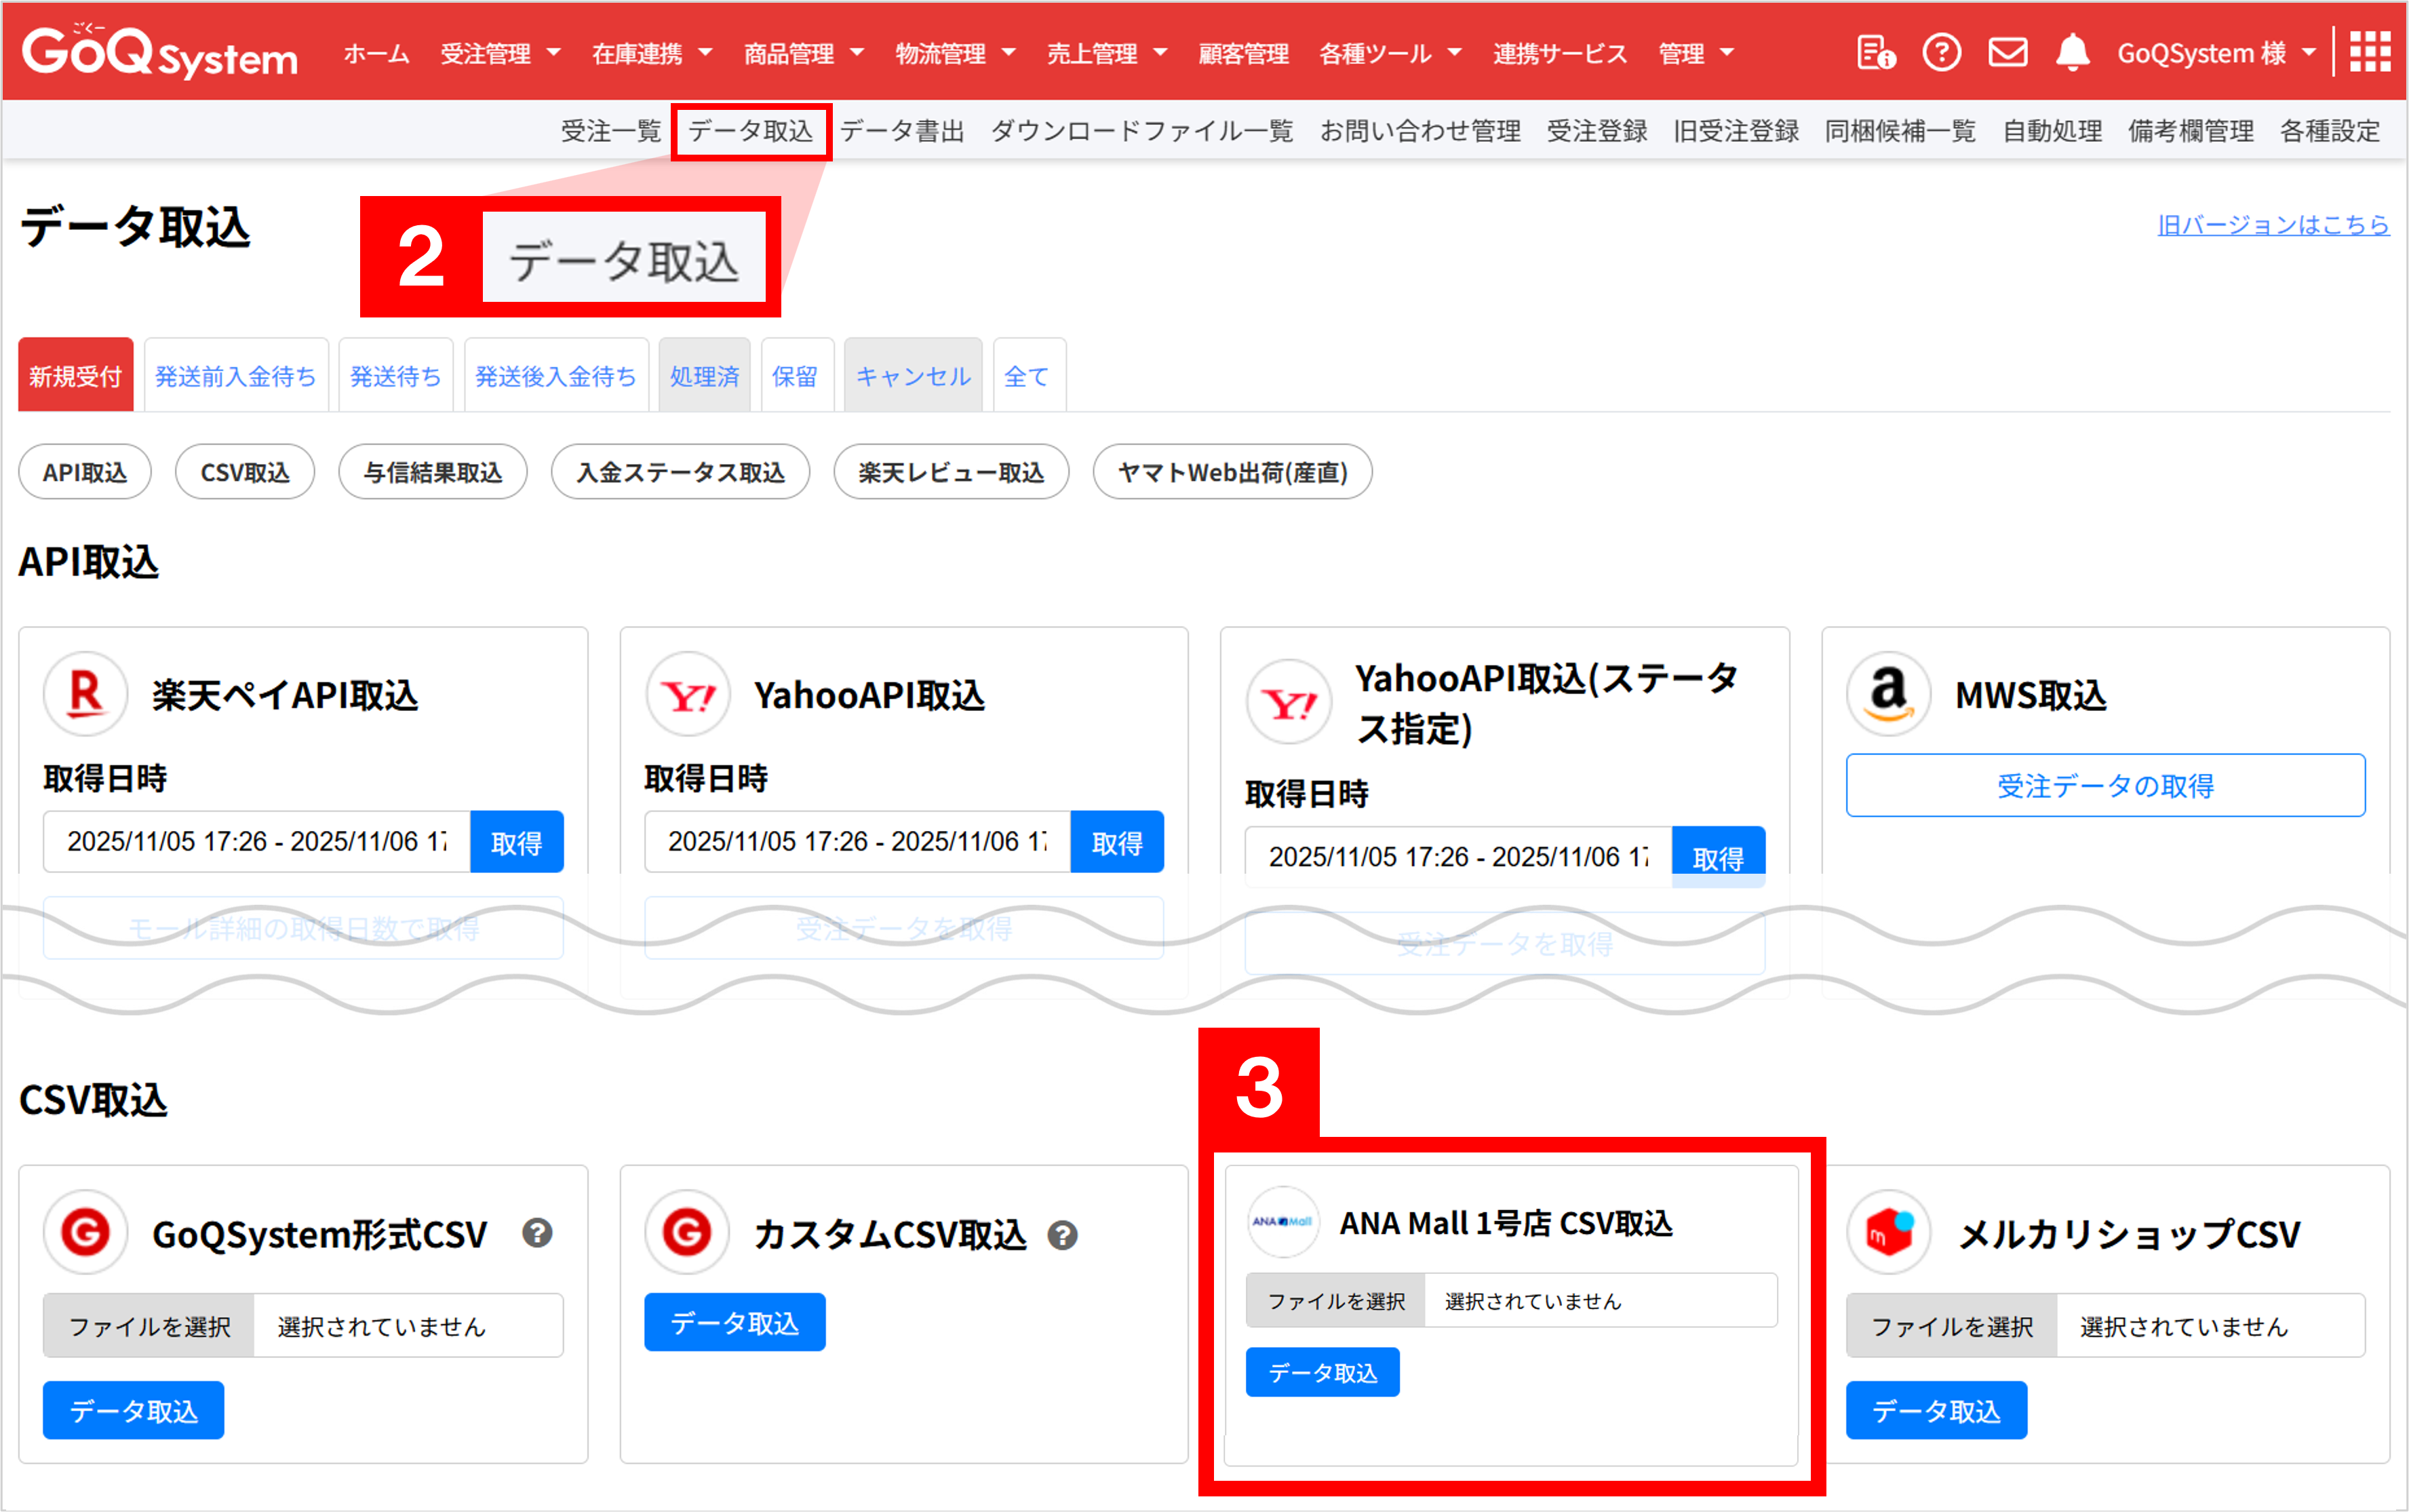Open the apps grid icon

(x=2369, y=52)
